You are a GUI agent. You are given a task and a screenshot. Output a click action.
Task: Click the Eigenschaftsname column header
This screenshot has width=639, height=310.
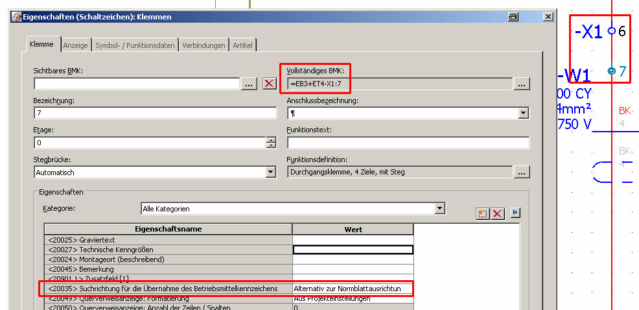[x=168, y=229]
